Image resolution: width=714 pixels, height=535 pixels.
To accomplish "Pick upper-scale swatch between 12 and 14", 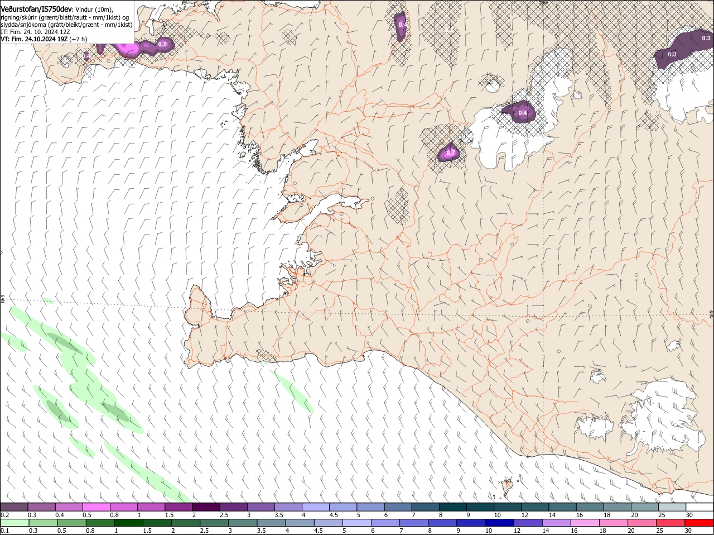I will (535, 507).
